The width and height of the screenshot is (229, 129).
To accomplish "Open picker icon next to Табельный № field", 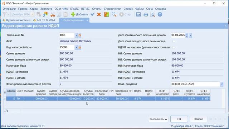I will (x=80, y=35).
